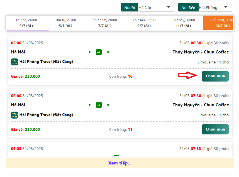Click the red arrow pointing to Chọn mua

point(187,76)
